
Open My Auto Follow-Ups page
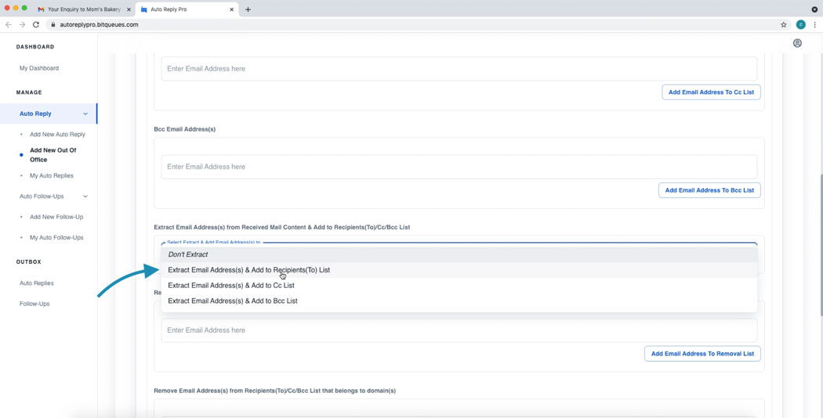click(x=56, y=238)
